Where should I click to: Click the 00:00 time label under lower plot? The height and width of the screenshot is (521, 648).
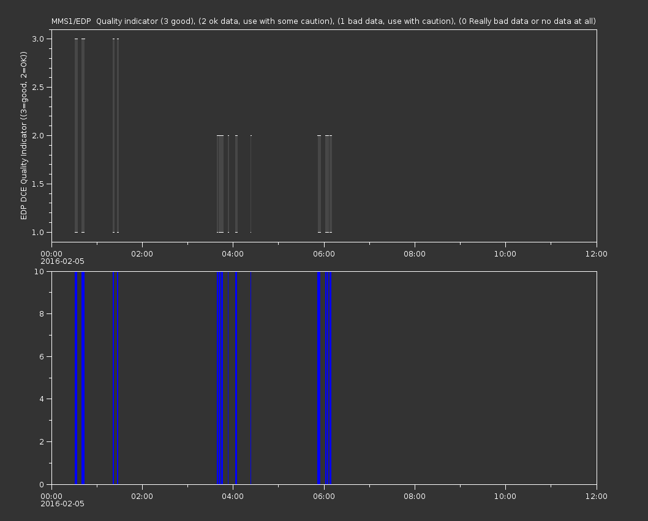point(51,497)
